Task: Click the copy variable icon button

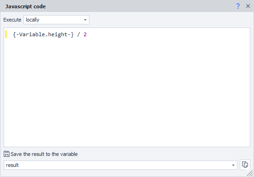Action: [245, 165]
